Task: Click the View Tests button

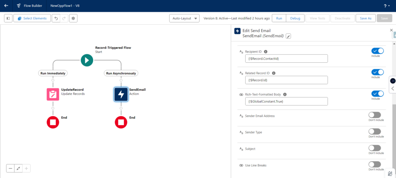Action: (317, 19)
